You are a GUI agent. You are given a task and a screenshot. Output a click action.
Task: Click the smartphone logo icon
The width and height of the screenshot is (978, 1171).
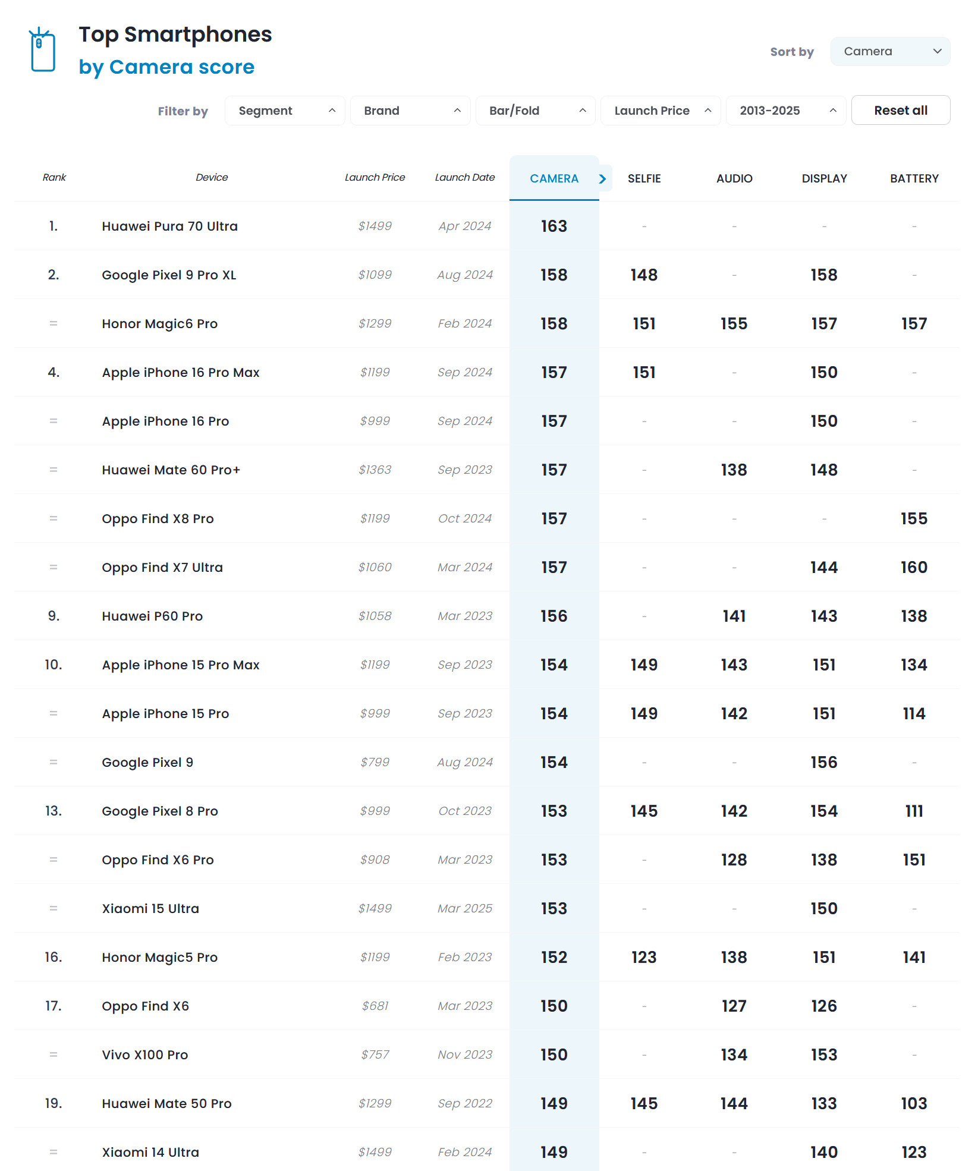(42, 50)
